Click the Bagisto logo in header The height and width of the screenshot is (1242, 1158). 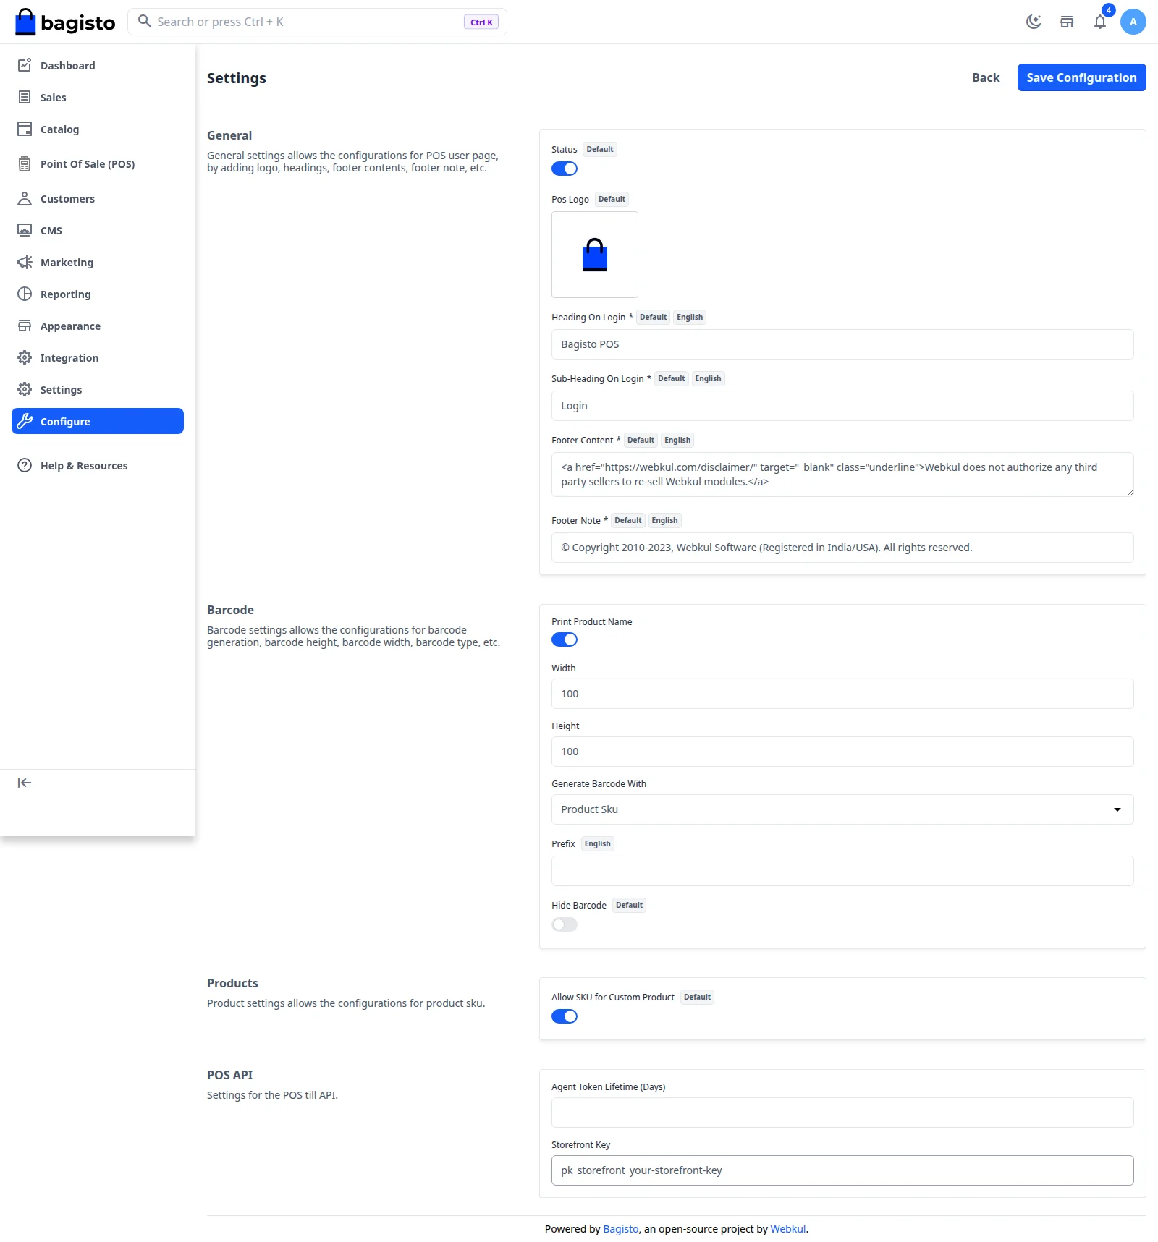[65, 22]
